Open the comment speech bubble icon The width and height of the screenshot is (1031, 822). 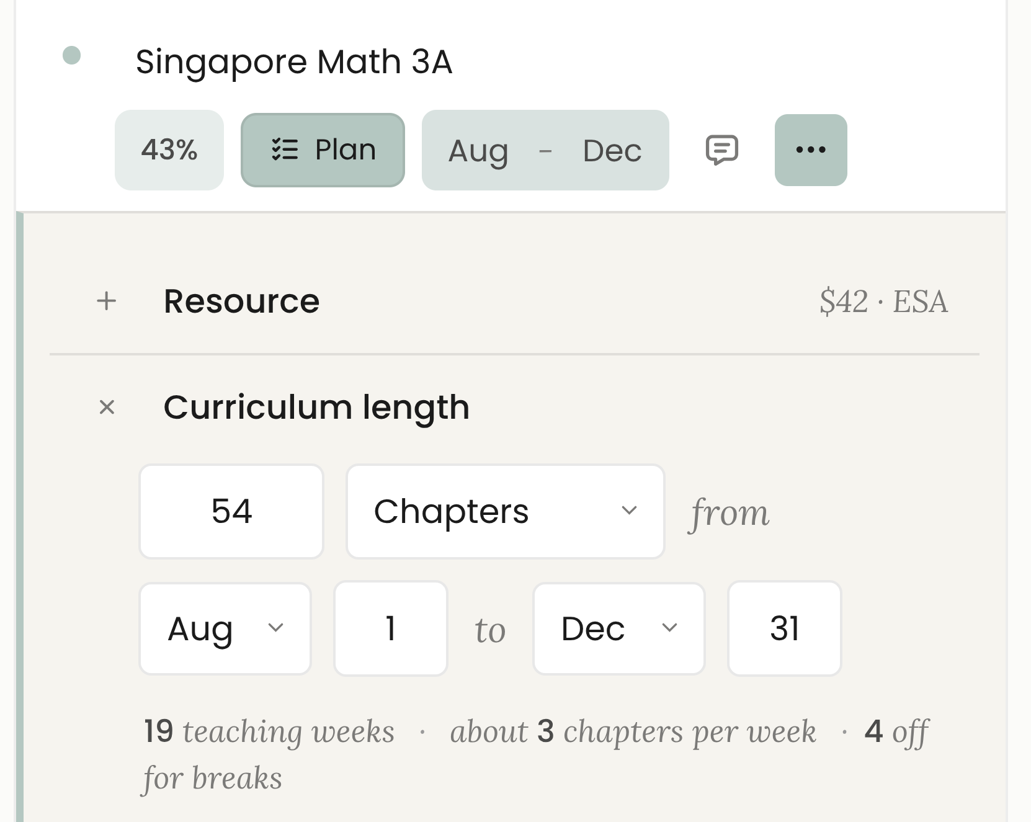pyautogui.click(x=722, y=150)
